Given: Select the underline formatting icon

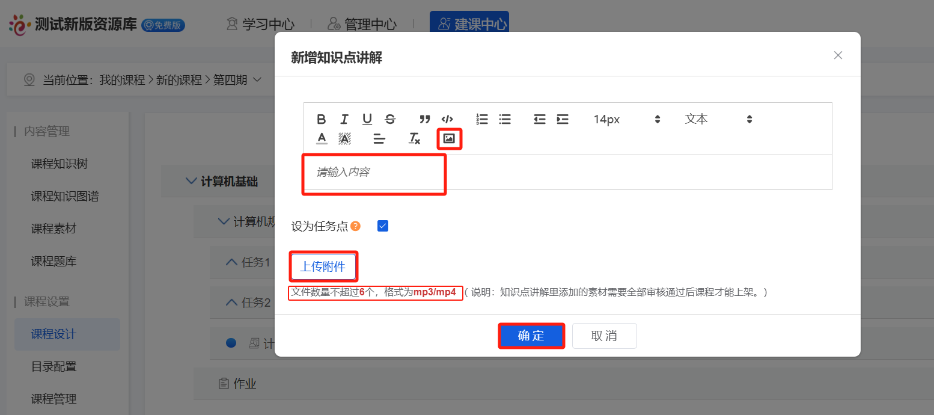Looking at the screenshot, I should coord(367,119).
